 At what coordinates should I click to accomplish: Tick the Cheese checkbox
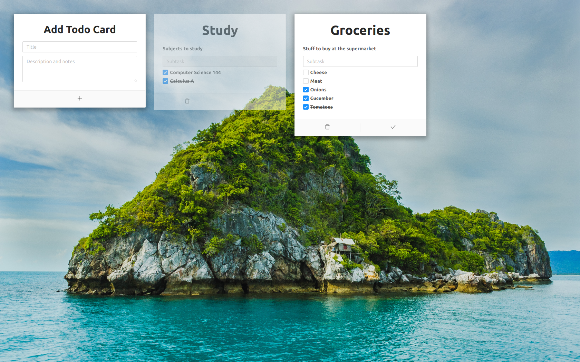click(x=306, y=72)
